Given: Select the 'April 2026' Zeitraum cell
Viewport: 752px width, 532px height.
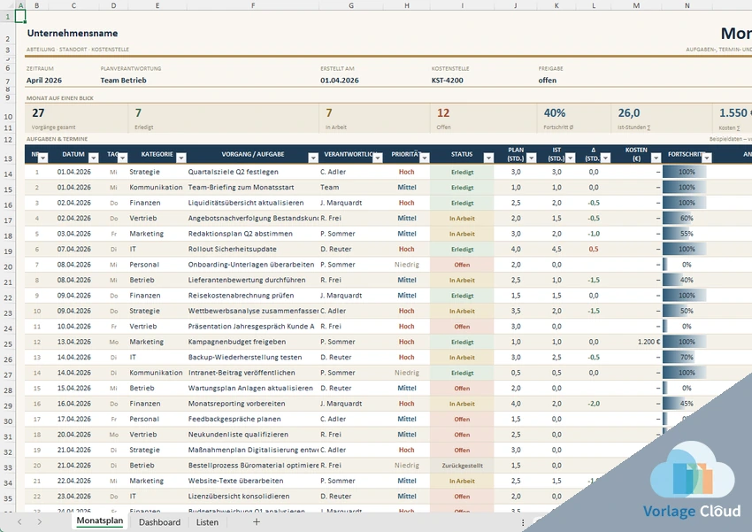Looking at the screenshot, I should click(x=44, y=81).
